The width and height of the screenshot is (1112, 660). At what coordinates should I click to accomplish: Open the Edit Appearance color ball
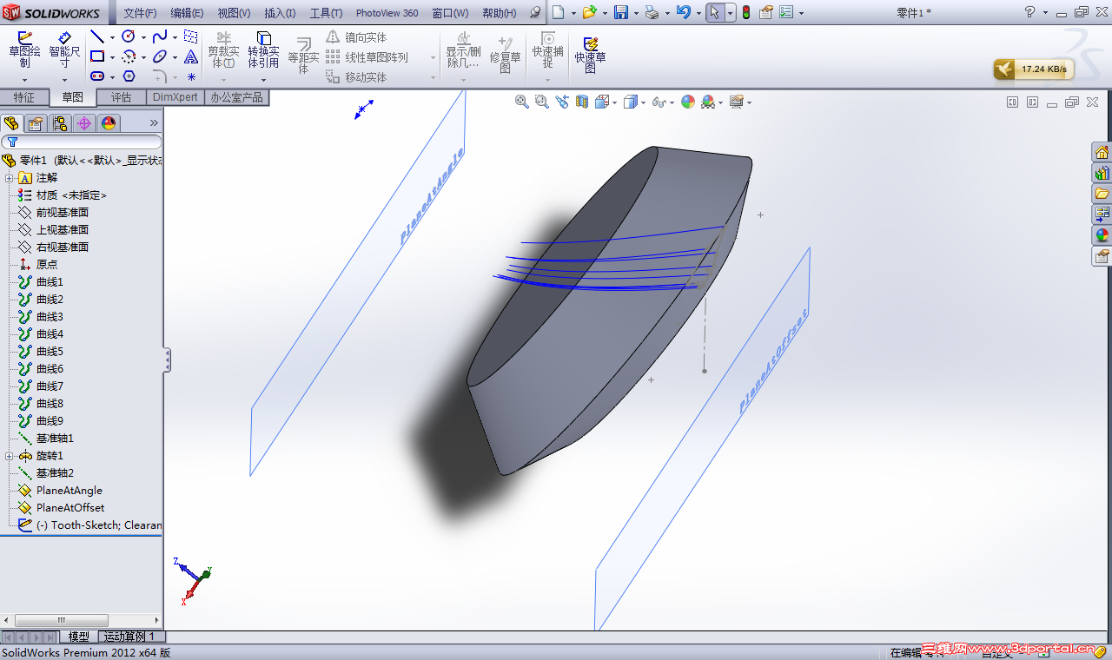pyautogui.click(x=688, y=102)
